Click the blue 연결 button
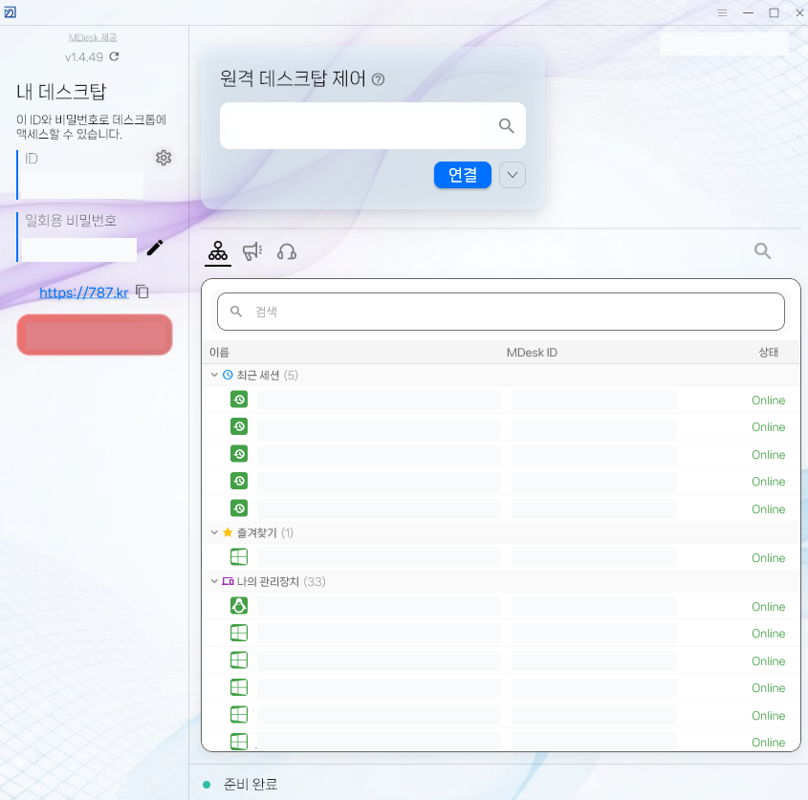 [x=463, y=175]
